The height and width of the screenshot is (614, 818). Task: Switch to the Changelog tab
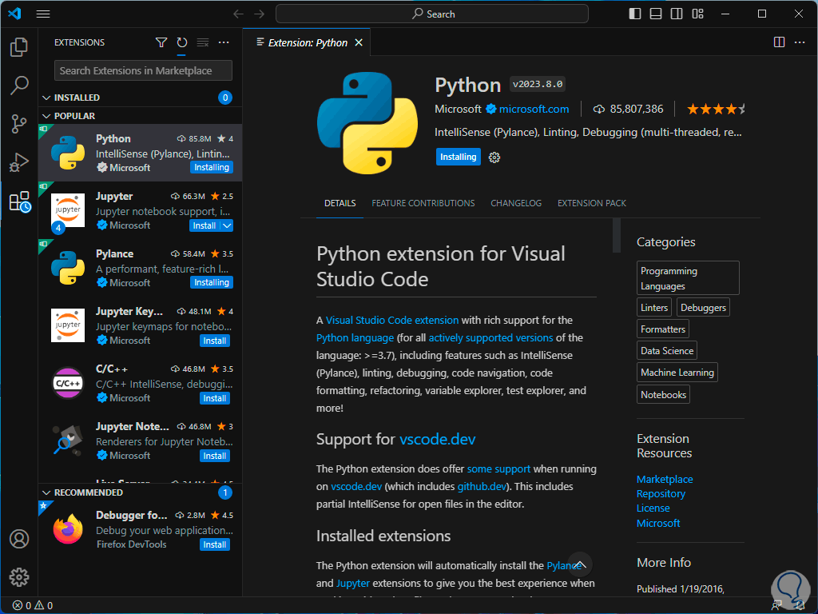[x=516, y=203]
